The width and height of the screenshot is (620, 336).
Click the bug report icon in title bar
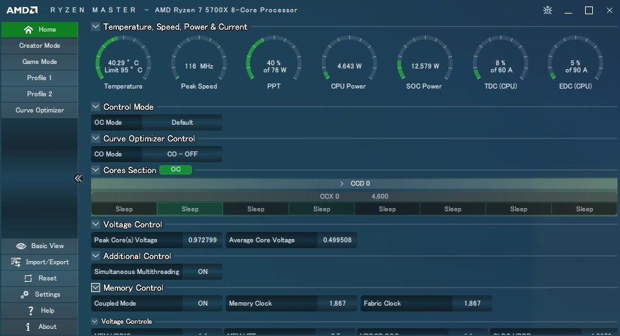(548, 10)
